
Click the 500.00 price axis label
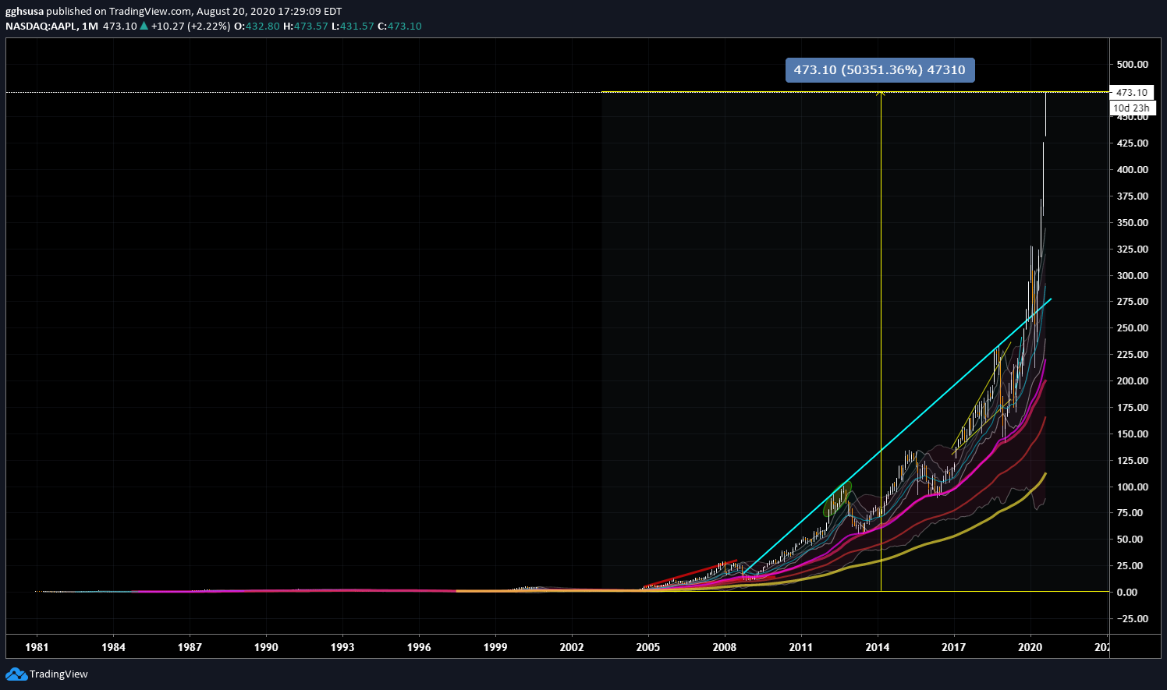1132,65
